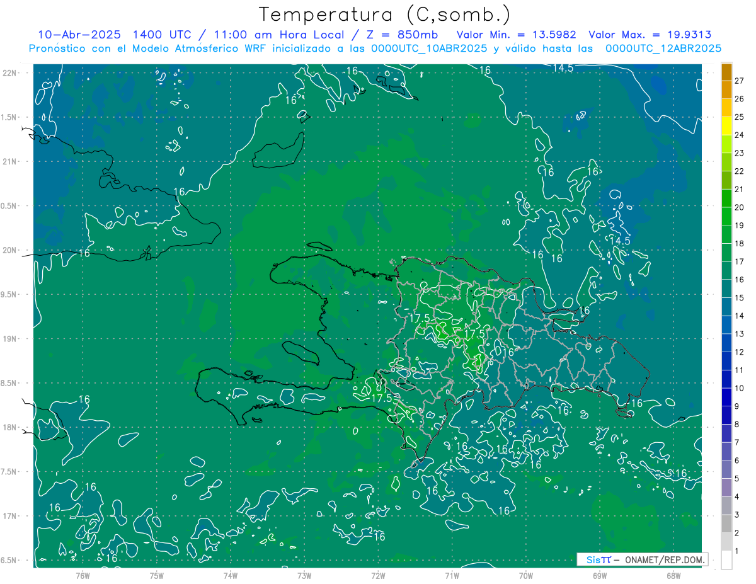
Task: Click the 'ONAMET/REP.DOM.' source label
Action: [x=665, y=559]
